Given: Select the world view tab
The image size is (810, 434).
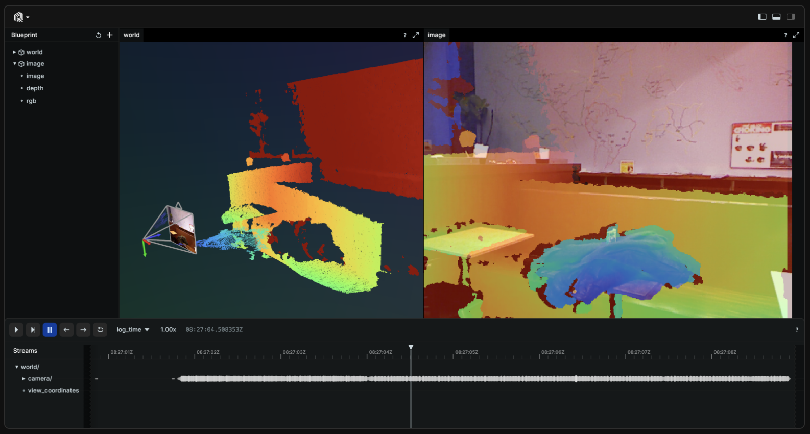Looking at the screenshot, I should point(131,35).
